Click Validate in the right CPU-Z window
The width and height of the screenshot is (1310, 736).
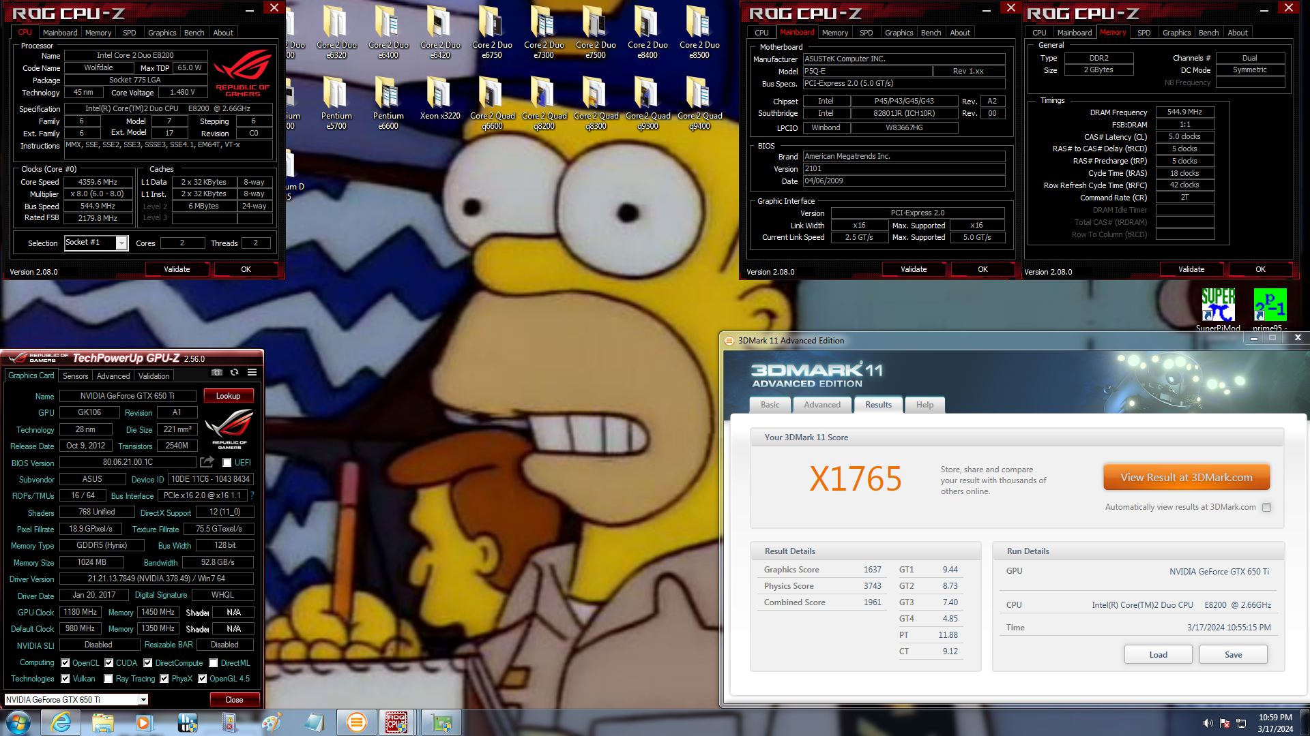1192,269
